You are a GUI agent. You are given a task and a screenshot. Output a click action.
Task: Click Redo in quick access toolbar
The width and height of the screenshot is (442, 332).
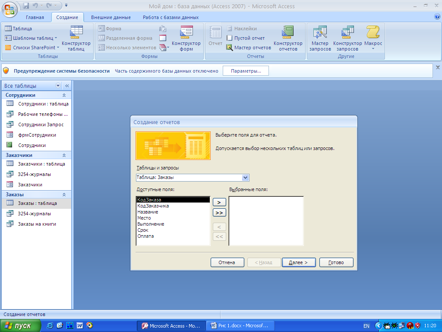49,5
